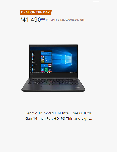Screen dimensions: 117x152
Task: Click the webcam above the laptop display
Action: (x=53, y=45)
